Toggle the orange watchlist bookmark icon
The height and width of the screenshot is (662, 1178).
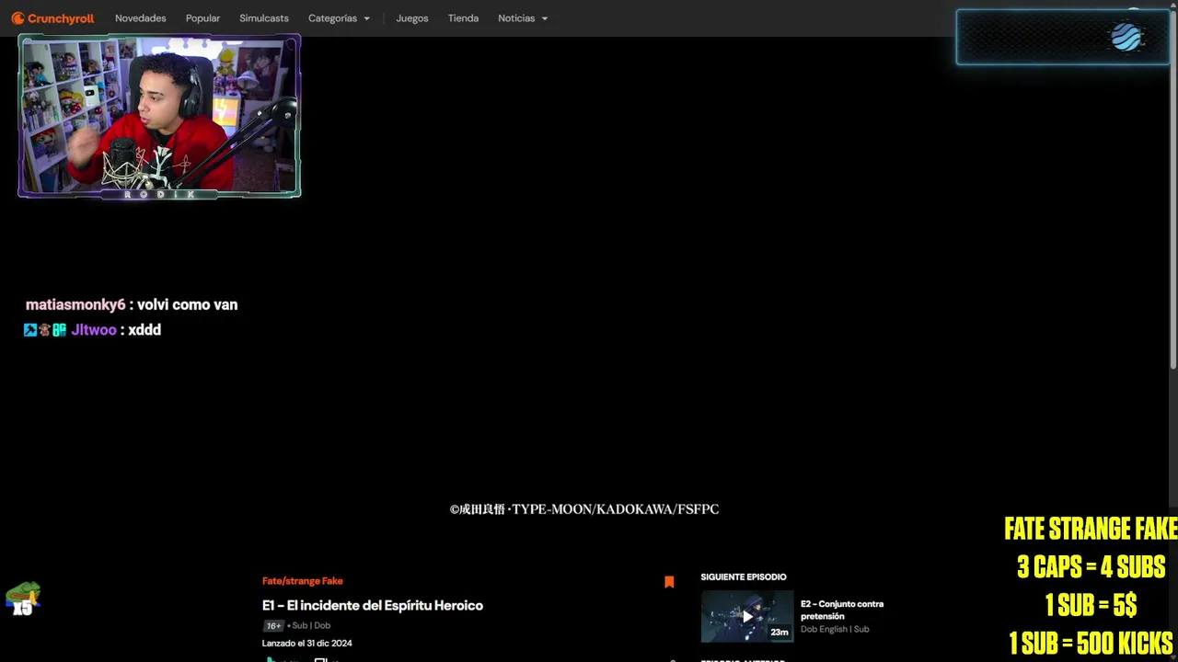669,582
